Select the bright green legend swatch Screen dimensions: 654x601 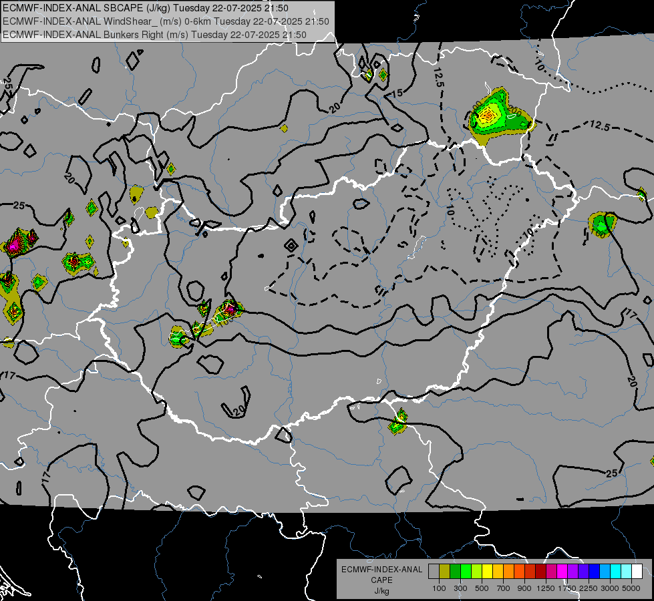click(x=466, y=571)
